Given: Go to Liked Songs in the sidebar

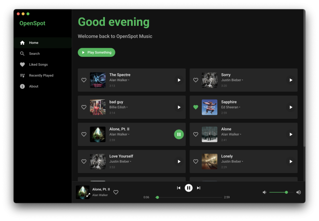Looking at the screenshot, I should coord(38,64).
